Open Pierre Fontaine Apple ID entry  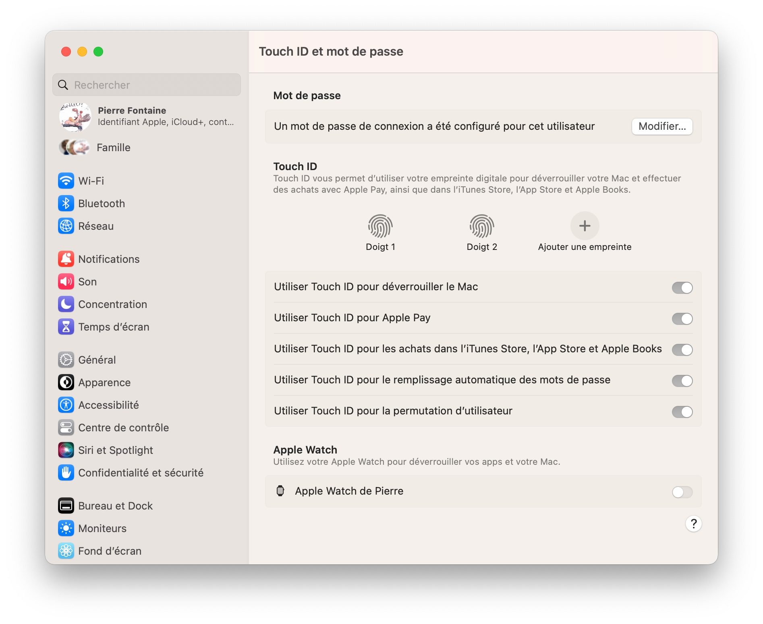(x=147, y=116)
